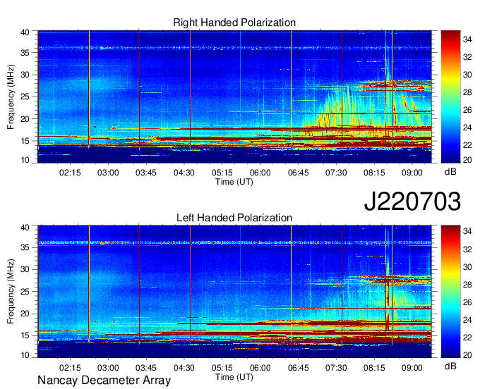Click the bottom plot's Time (UT) axis label
480x389 pixels.
coord(234,377)
